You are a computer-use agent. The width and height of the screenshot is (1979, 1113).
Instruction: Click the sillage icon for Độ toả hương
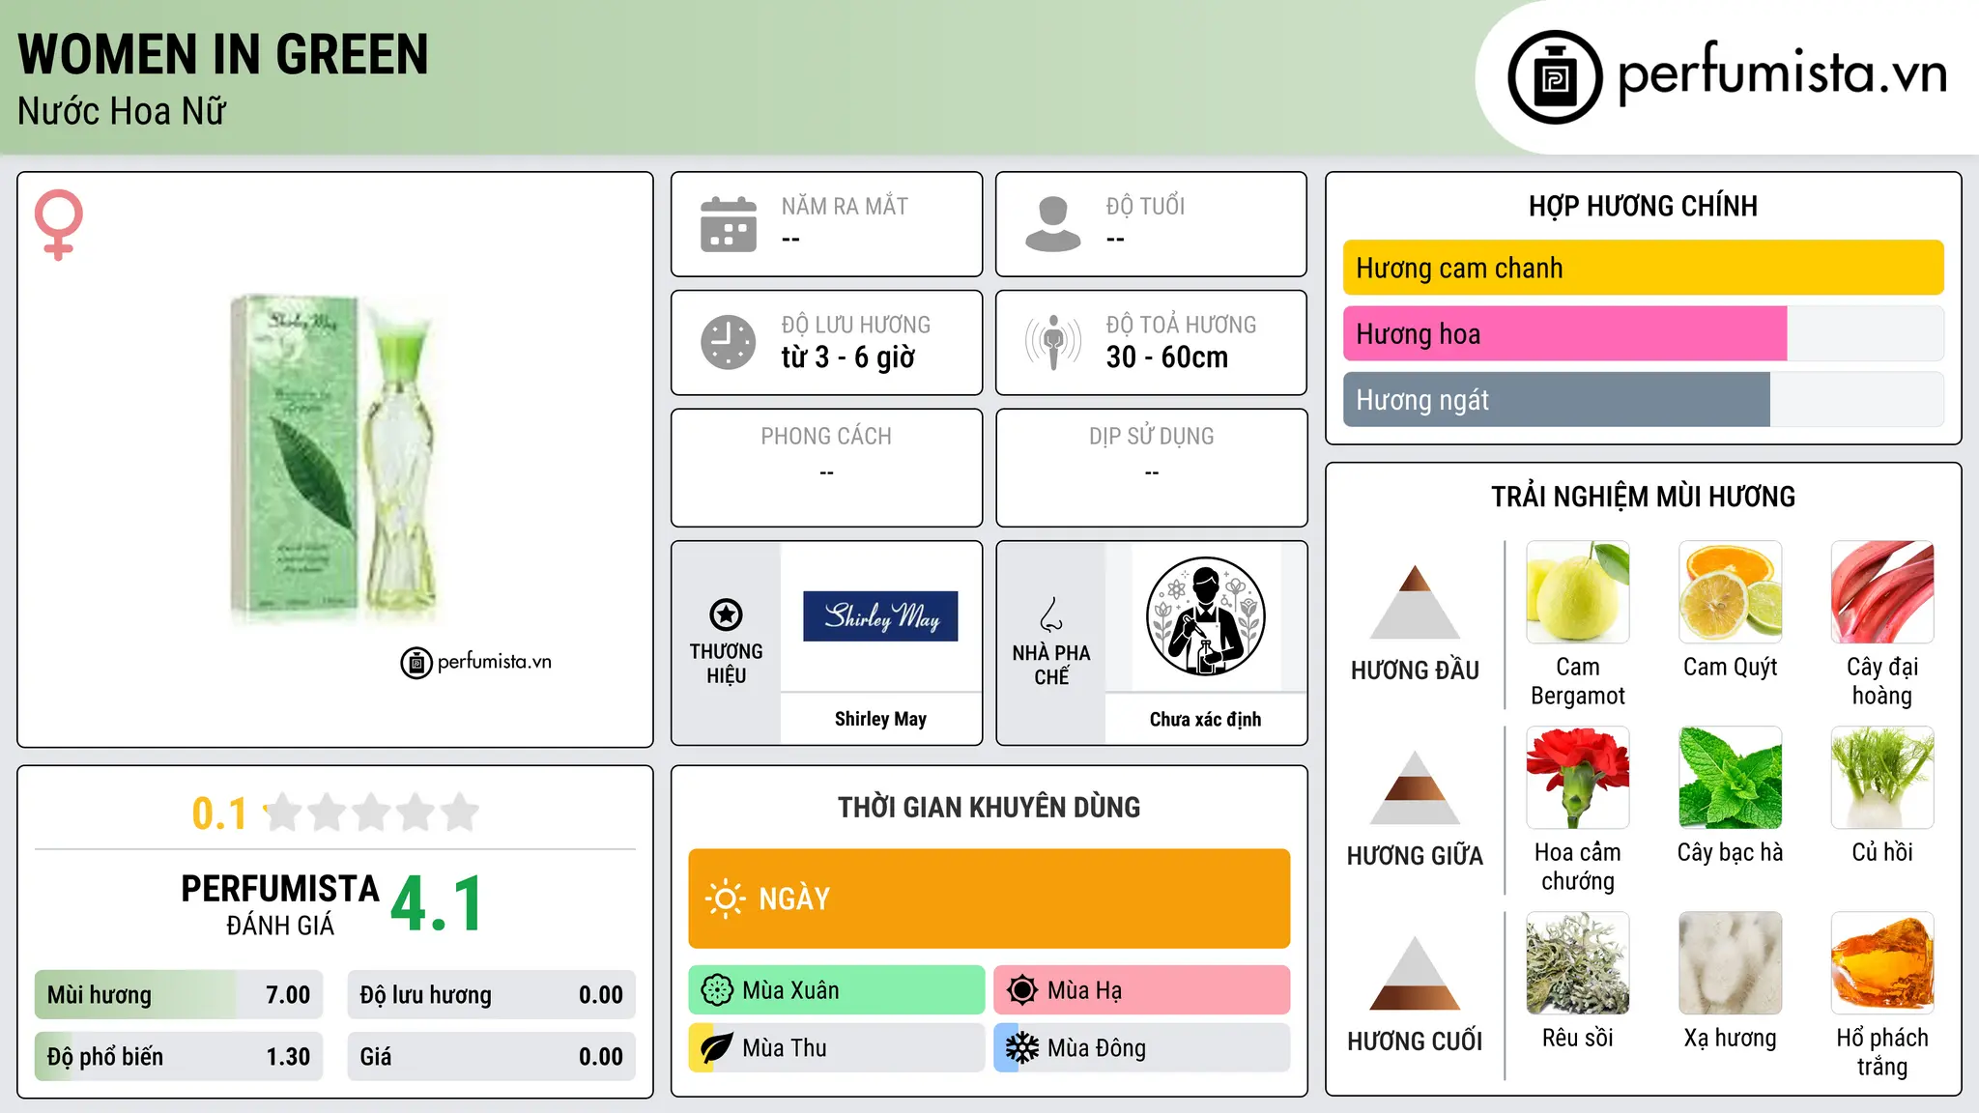1053,342
